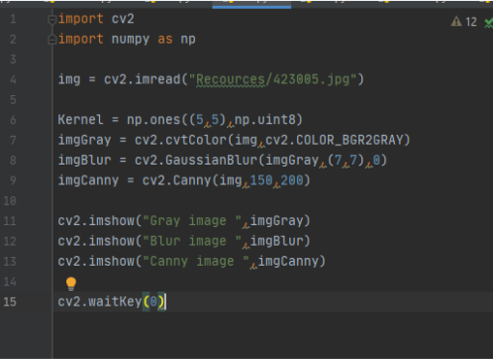Click the "img" variable on line 4
The width and height of the screenshot is (493, 359).
click(69, 80)
